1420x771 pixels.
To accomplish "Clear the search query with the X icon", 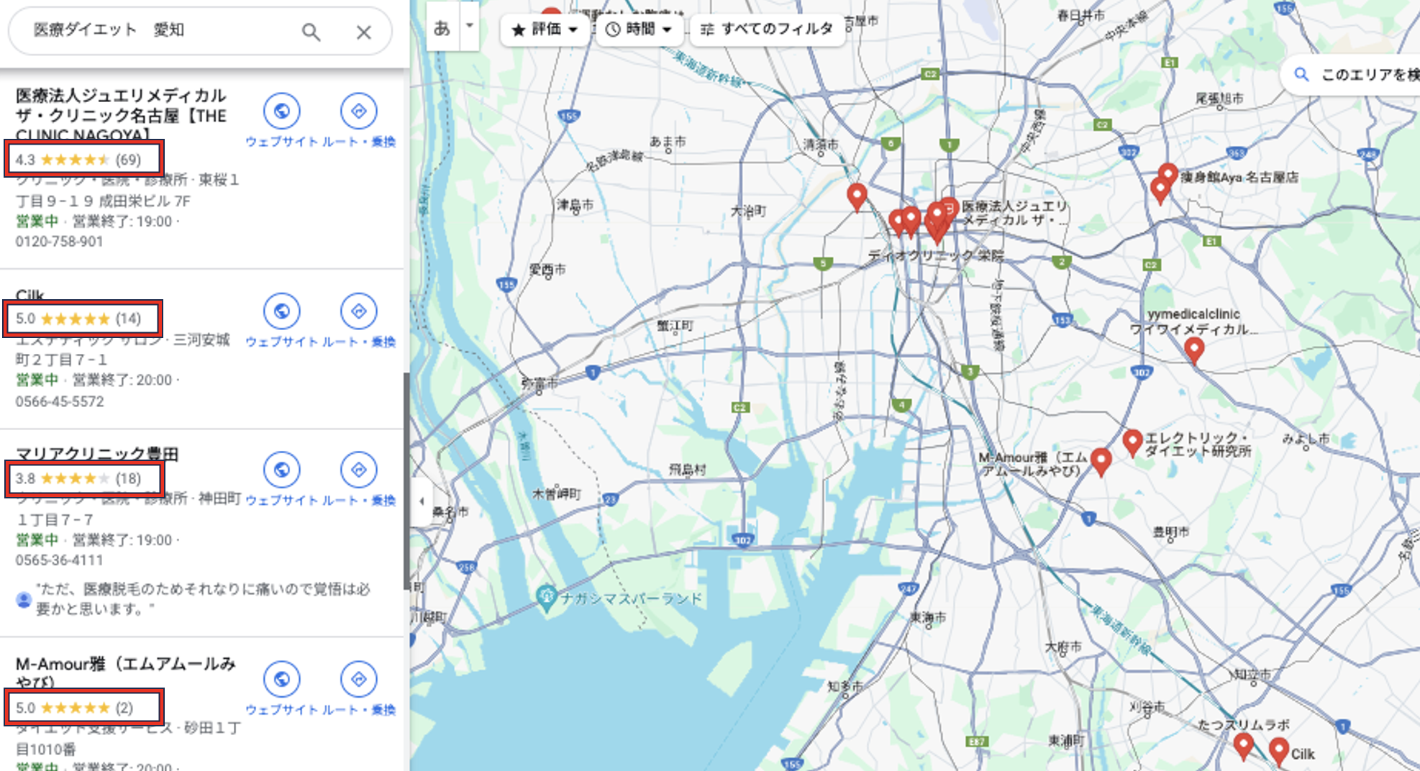I will tap(364, 32).
